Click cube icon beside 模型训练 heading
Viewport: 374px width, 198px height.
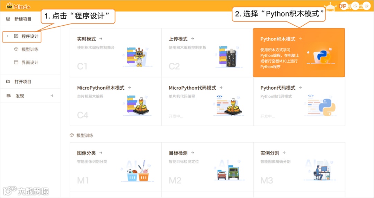pos(72,135)
